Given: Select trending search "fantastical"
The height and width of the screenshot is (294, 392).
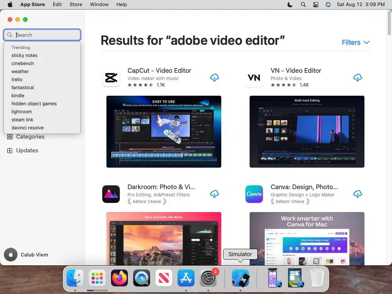Looking at the screenshot, I should pos(23,88).
